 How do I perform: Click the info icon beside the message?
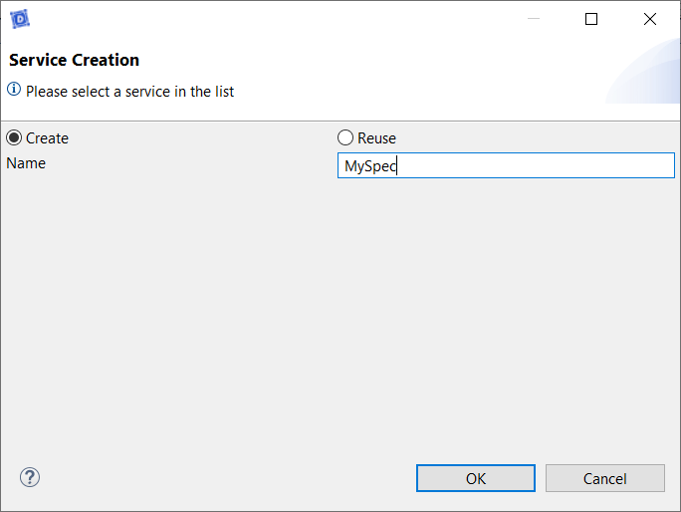(x=14, y=89)
